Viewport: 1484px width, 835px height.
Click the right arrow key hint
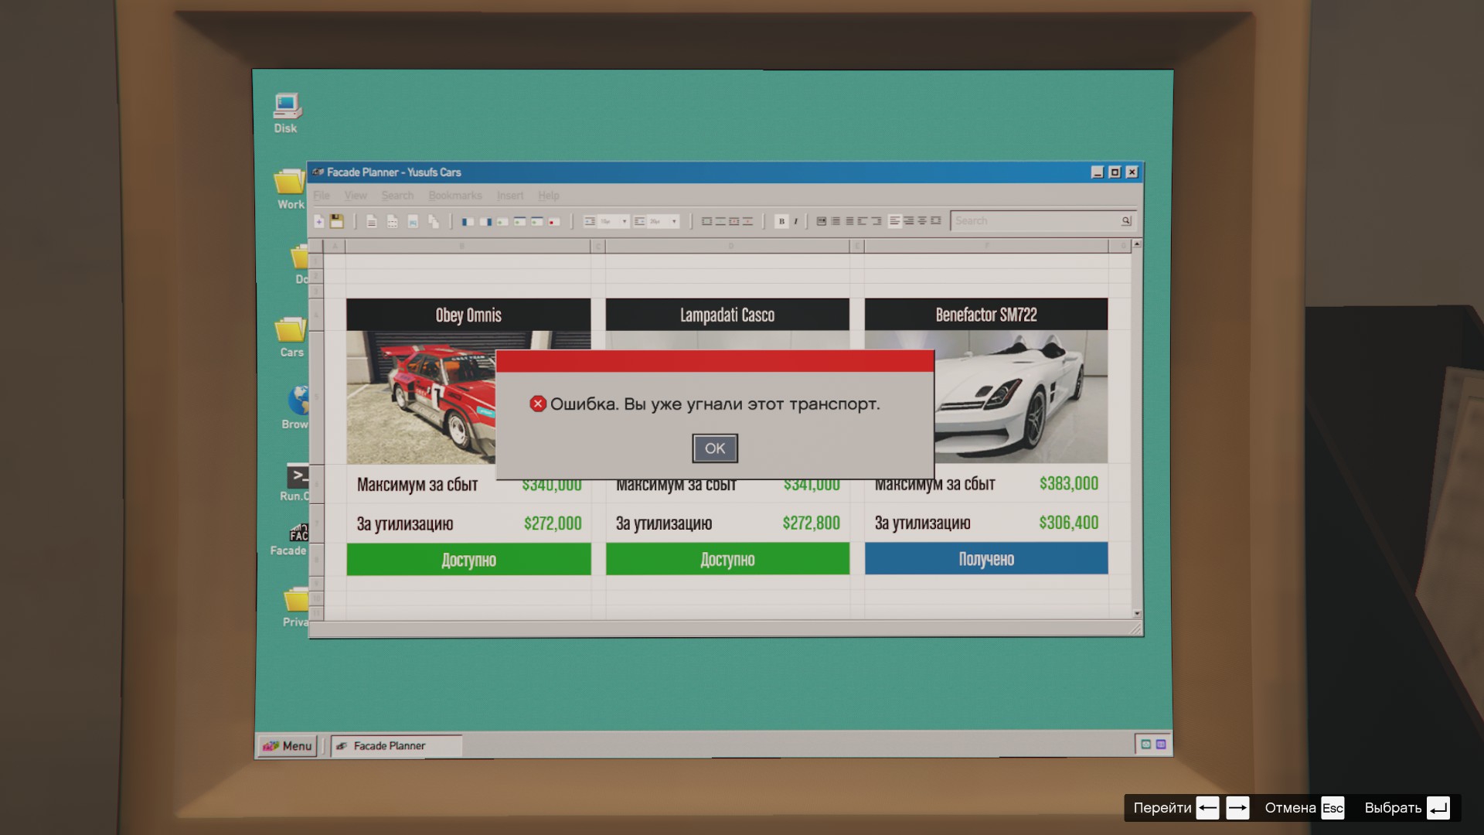click(1237, 808)
